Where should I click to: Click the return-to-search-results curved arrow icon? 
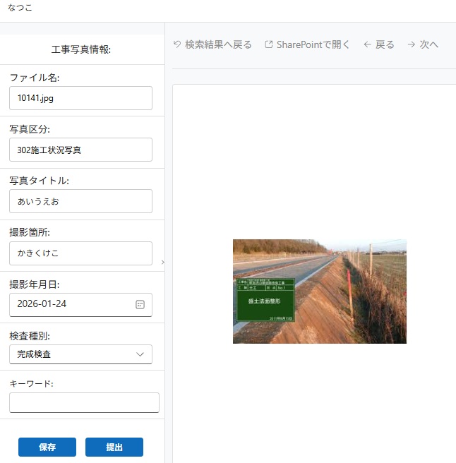point(177,44)
